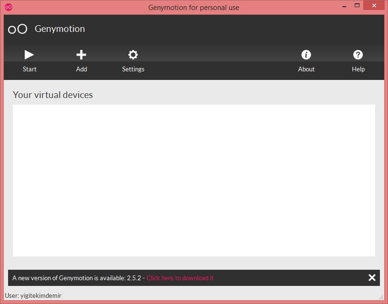Viewport: 388px width, 304px height.
Task: Close the Genymotion window
Action: [374, 5]
